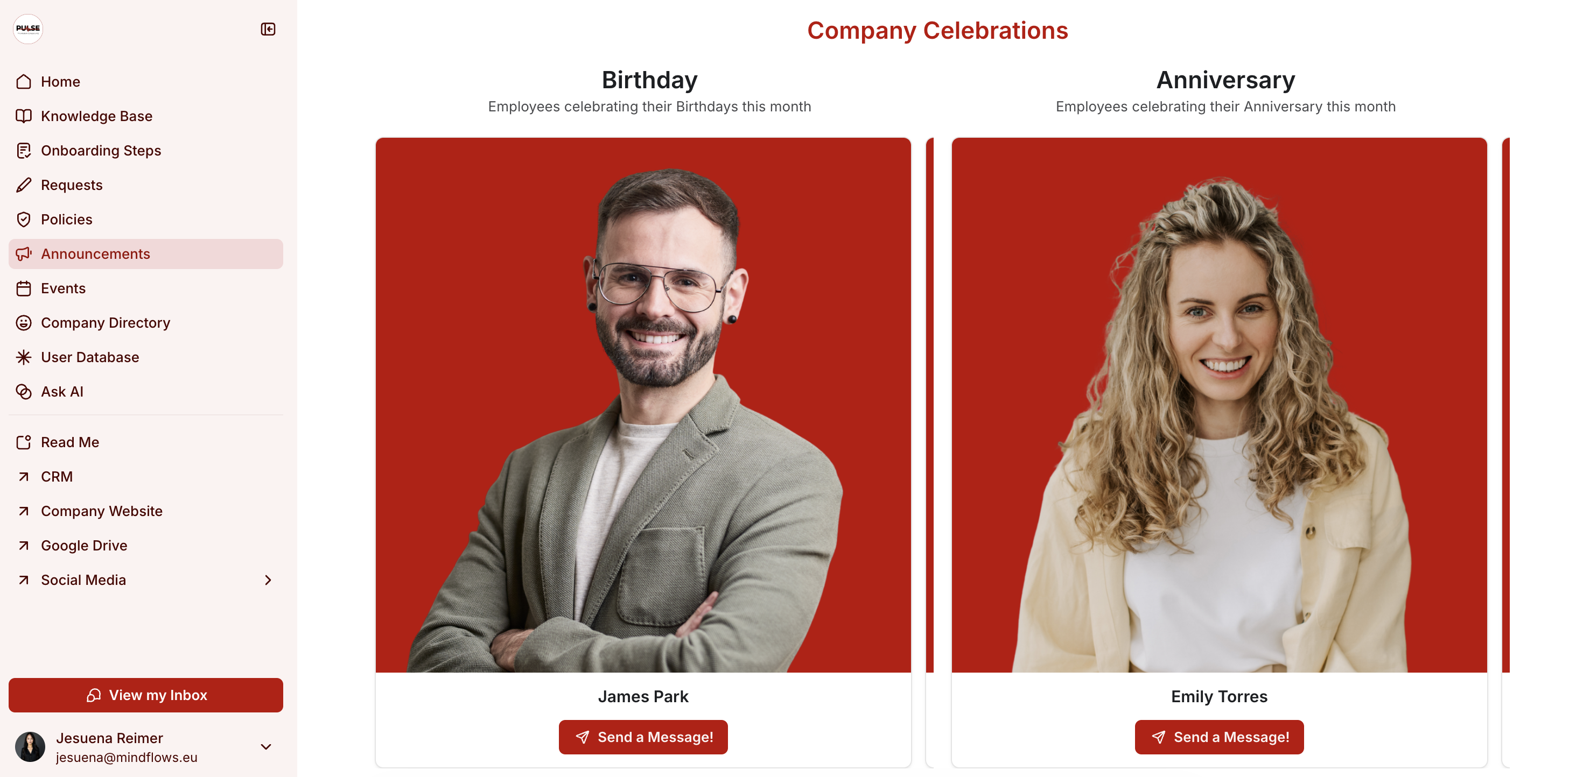
Task: Open the Jesuena Reimer account dropdown
Action: click(x=266, y=746)
